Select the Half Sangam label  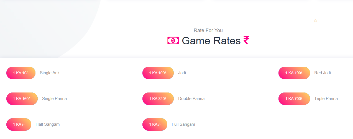48,125
